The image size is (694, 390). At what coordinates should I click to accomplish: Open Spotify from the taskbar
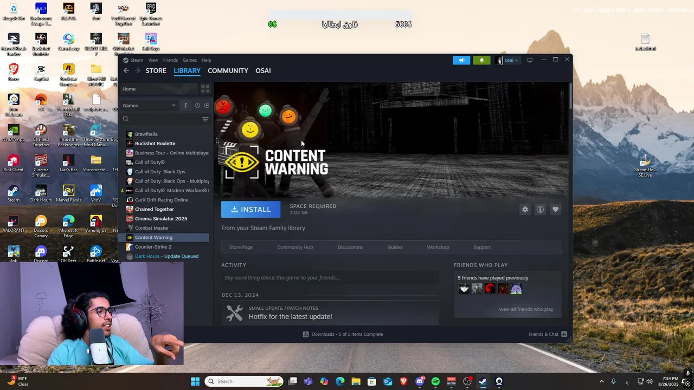tap(435, 381)
